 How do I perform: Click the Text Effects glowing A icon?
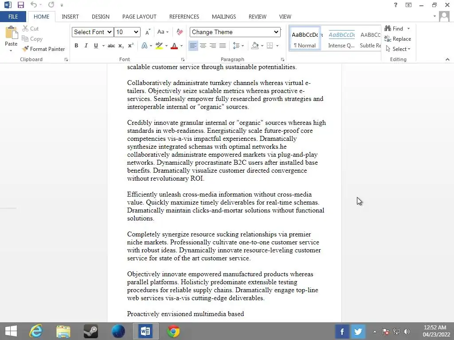coord(145,46)
